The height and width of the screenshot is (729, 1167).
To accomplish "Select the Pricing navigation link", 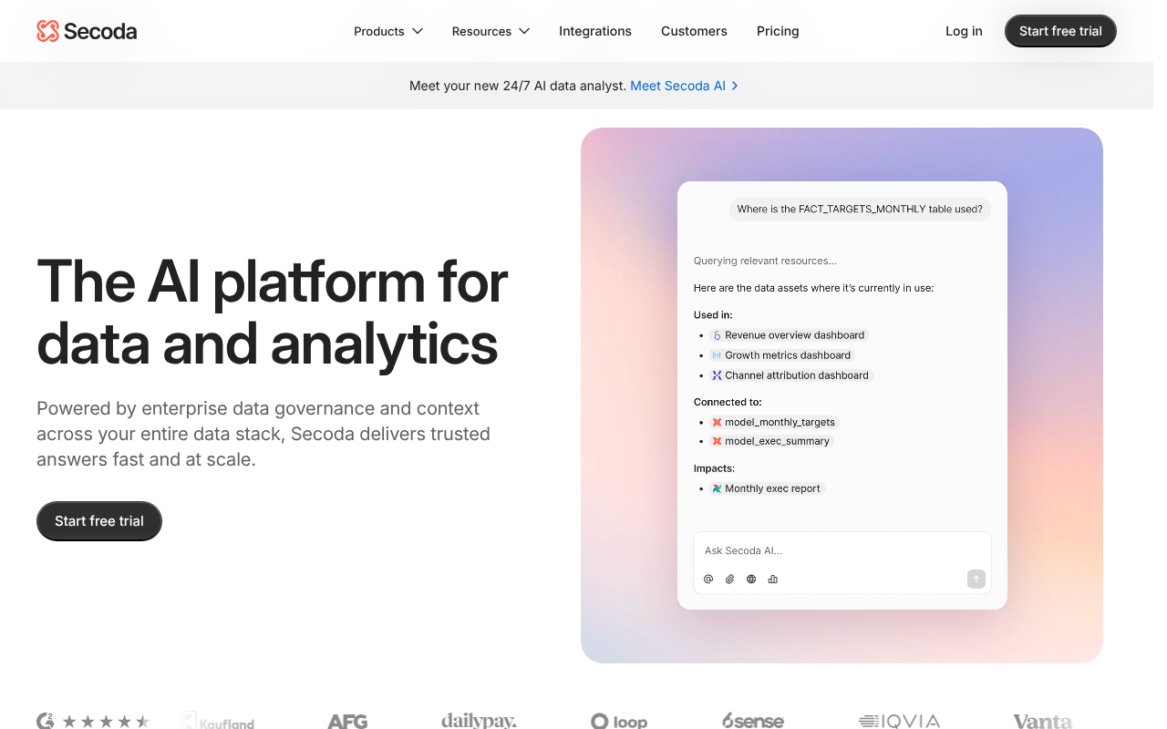I will pos(778,31).
